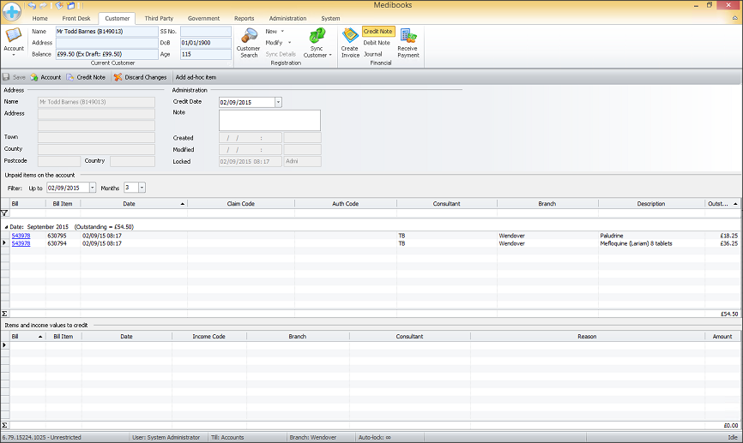Expand the Credit Date dropdown

pos(278,102)
